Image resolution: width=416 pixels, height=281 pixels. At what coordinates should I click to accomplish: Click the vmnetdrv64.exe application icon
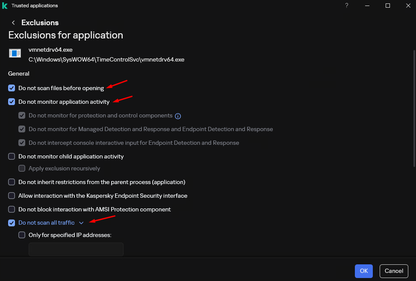[x=15, y=53]
